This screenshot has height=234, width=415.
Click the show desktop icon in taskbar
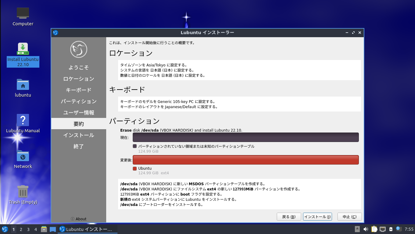[x=53, y=229]
